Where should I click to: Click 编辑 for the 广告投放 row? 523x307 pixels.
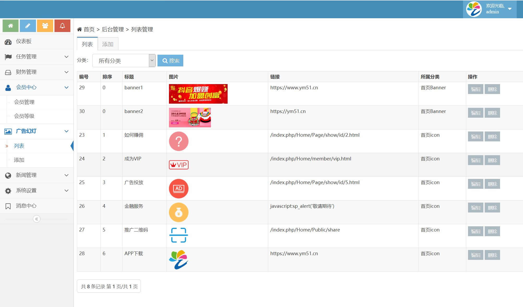click(x=476, y=184)
